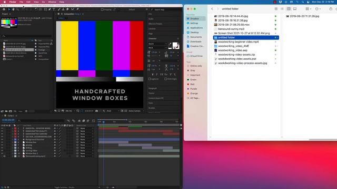Open the File menu
The width and height of the screenshot is (337, 189).
pos(21,2)
